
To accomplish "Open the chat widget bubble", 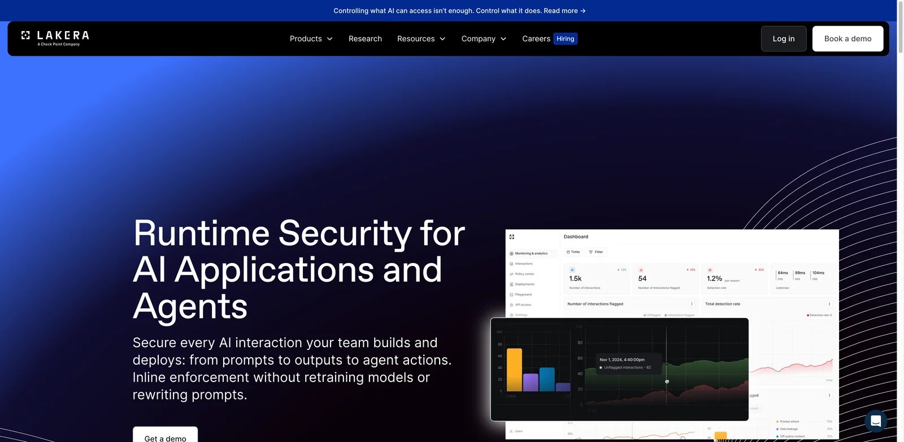I will [876, 421].
